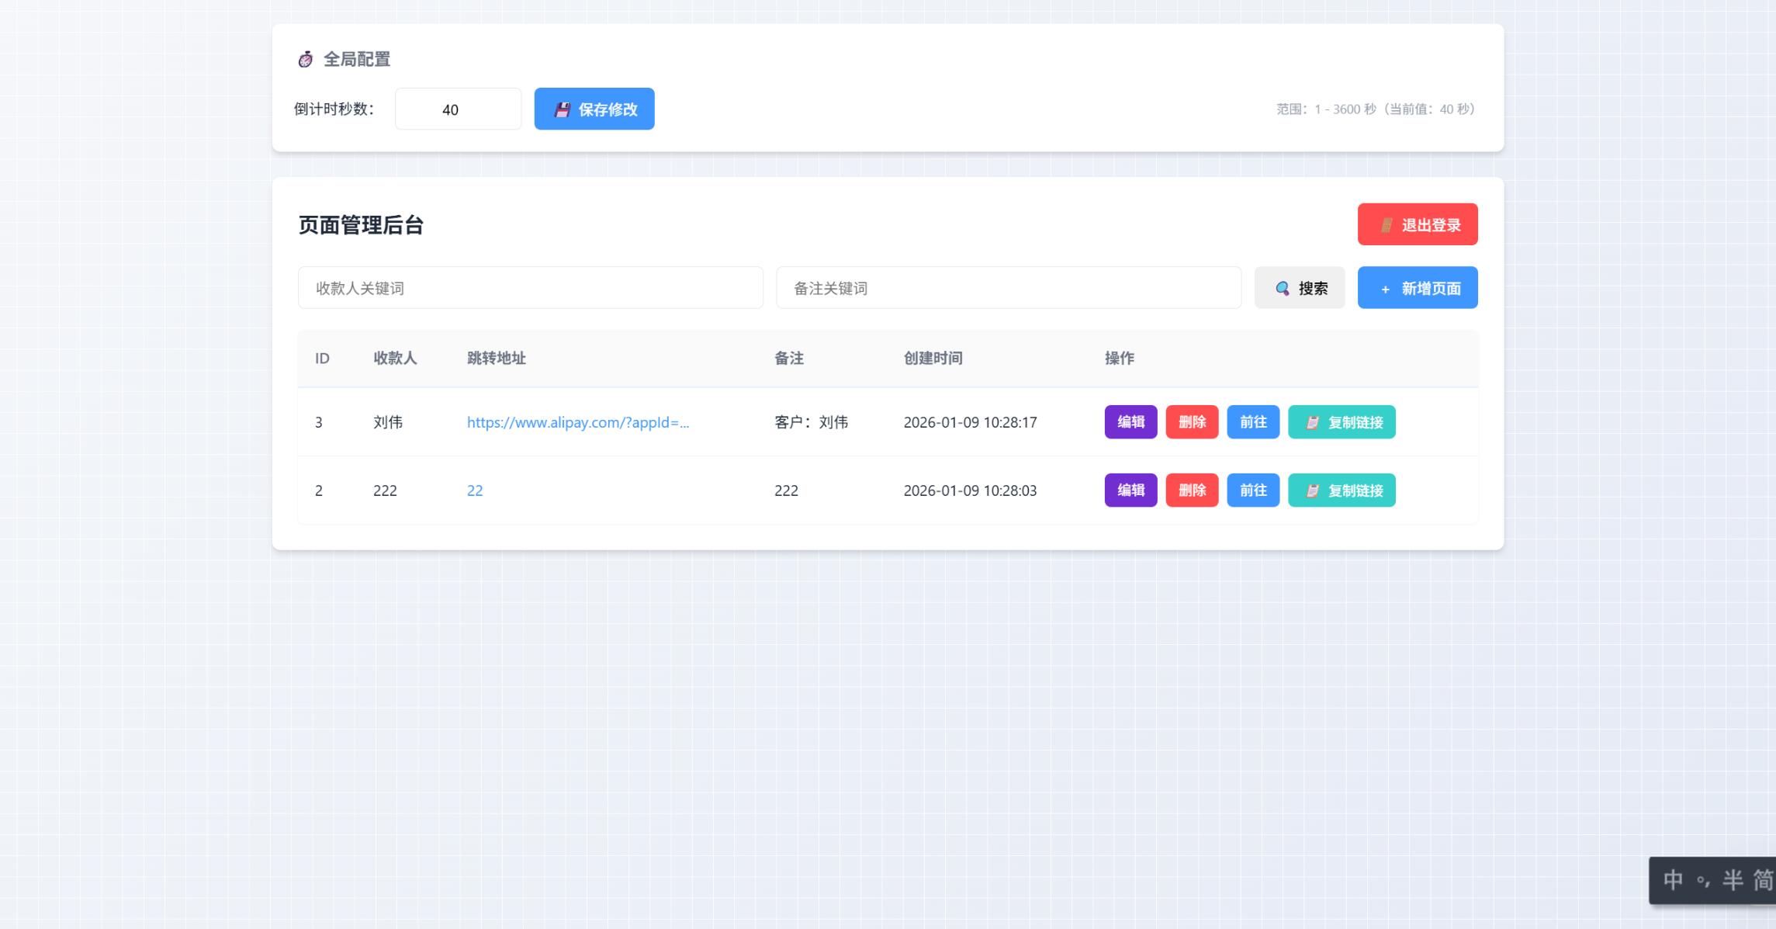Viewport: 1776px width, 929px height.
Task: Delete the 刘伟 row
Action: click(x=1192, y=422)
